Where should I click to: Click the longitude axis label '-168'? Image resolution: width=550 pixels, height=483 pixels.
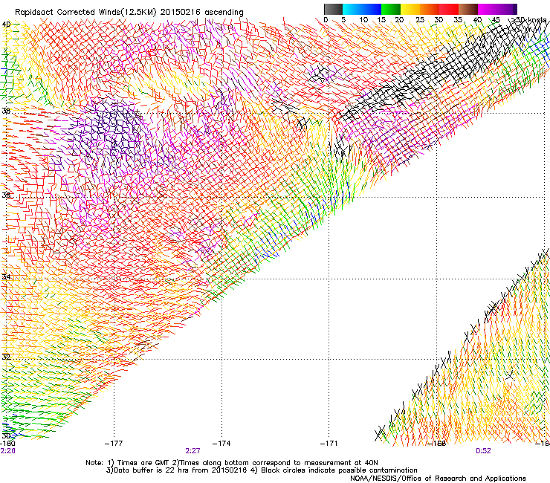point(437,444)
